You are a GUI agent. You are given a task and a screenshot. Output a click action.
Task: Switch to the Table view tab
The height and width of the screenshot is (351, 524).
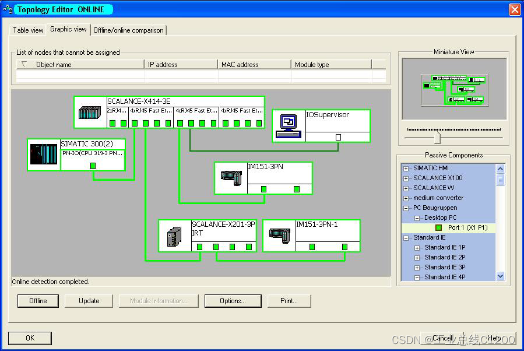click(x=28, y=30)
